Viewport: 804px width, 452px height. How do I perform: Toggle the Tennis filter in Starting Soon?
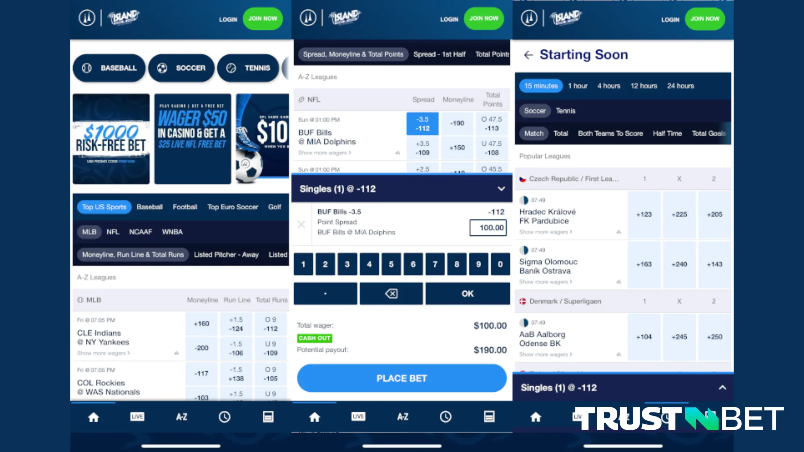click(x=565, y=110)
